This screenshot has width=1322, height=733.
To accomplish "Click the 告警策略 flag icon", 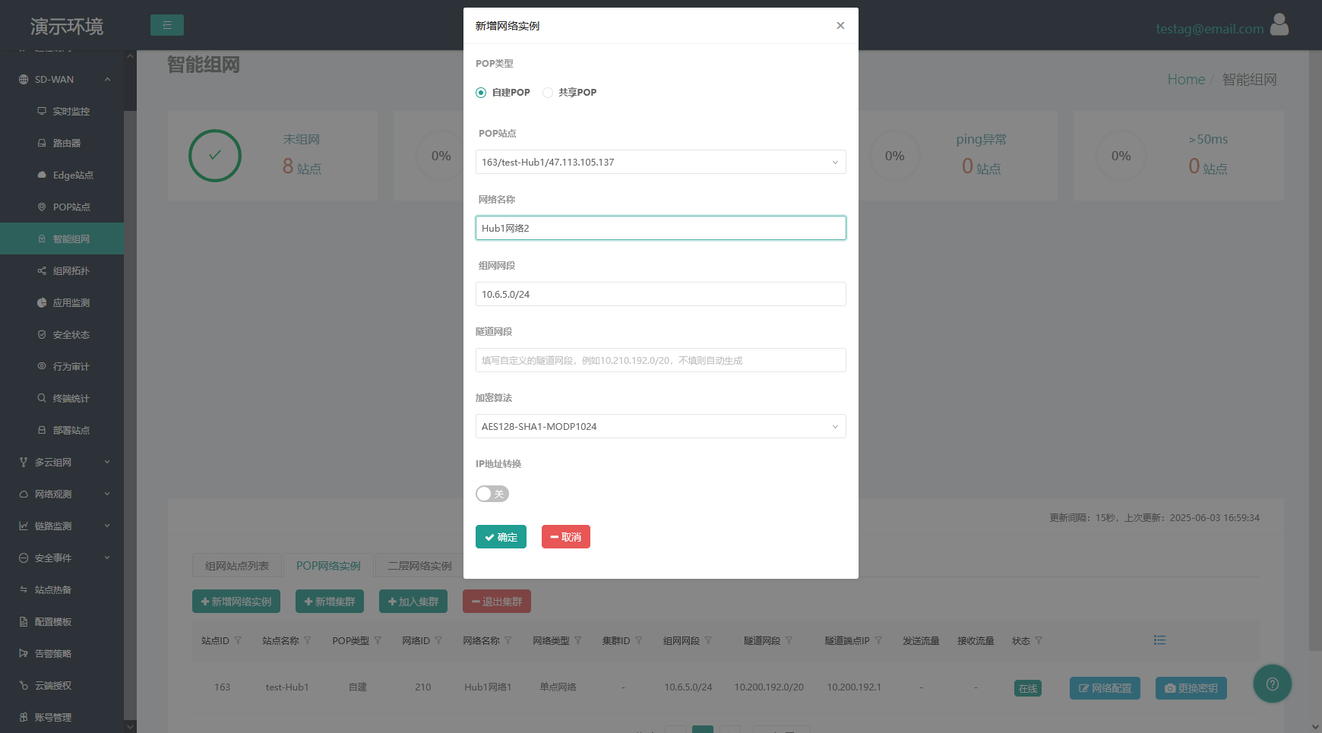I will pos(24,653).
